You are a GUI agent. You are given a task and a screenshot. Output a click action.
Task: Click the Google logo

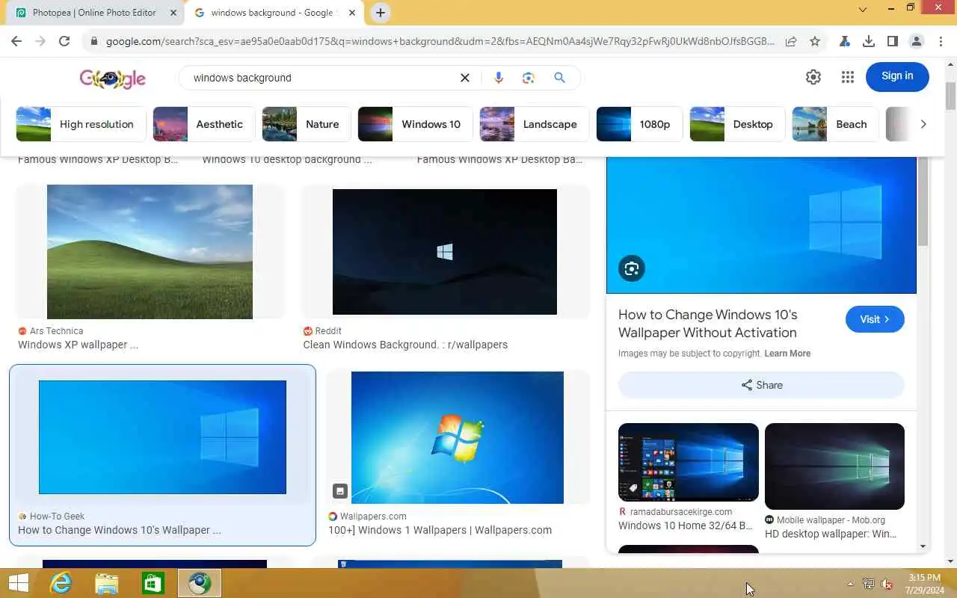113,78
